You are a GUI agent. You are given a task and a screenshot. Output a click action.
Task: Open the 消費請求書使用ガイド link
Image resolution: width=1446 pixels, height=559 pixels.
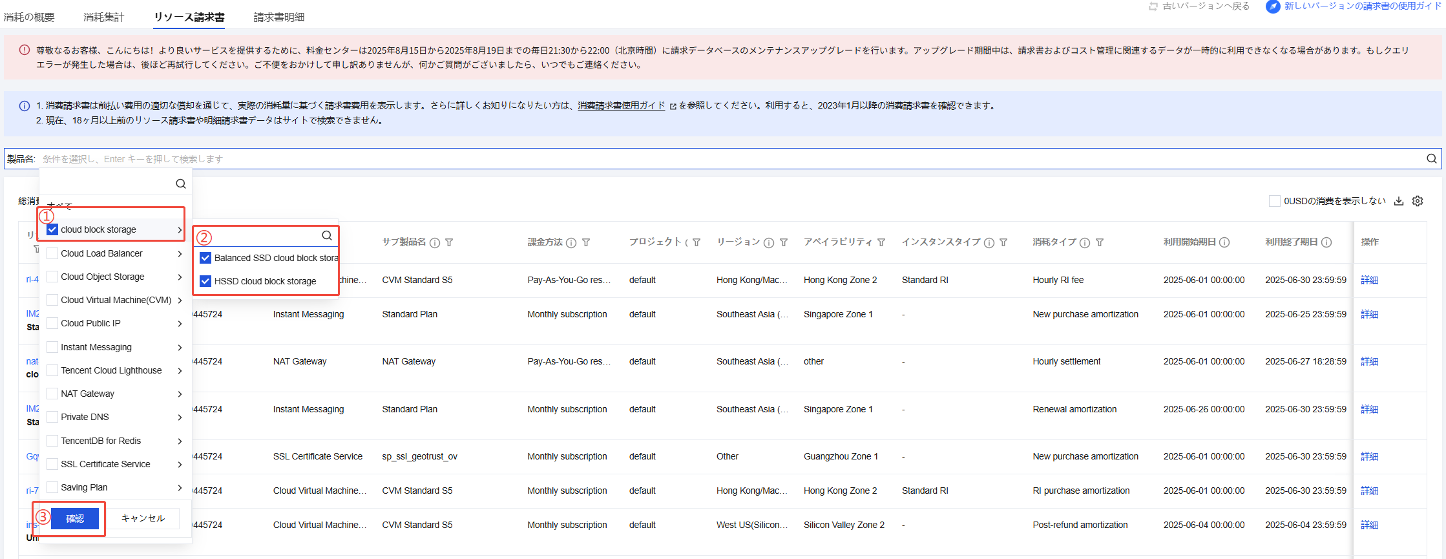(x=621, y=106)
